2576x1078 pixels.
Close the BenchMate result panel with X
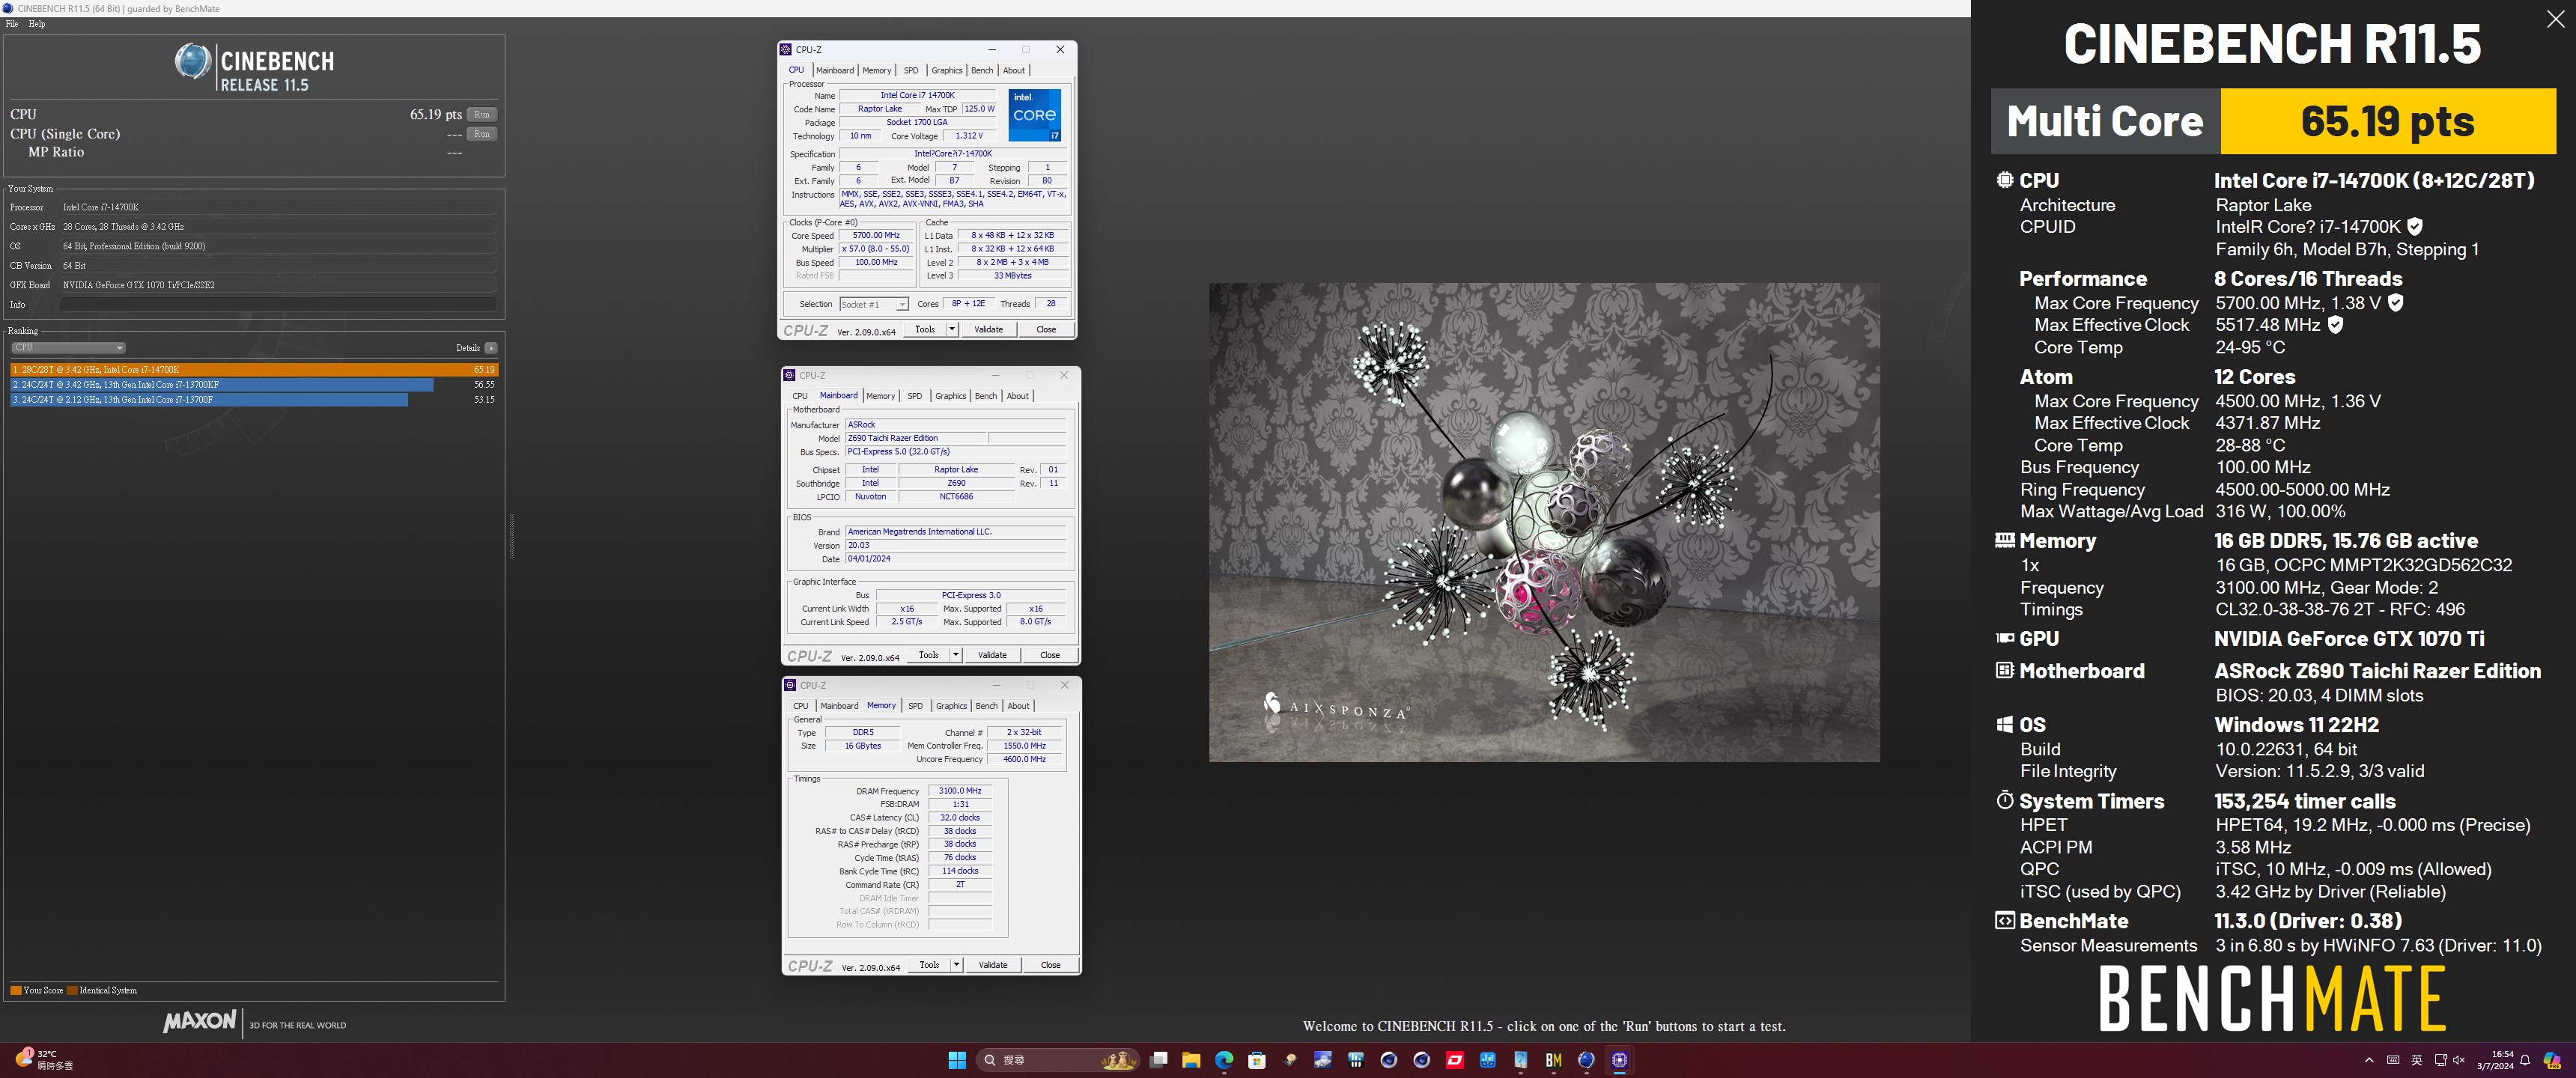pyautogui.click(x=2555, y=19)
